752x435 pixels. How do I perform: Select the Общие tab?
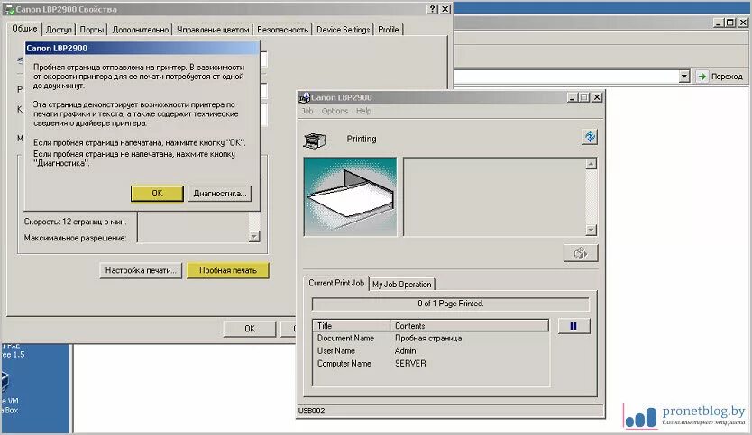(24, 28)
